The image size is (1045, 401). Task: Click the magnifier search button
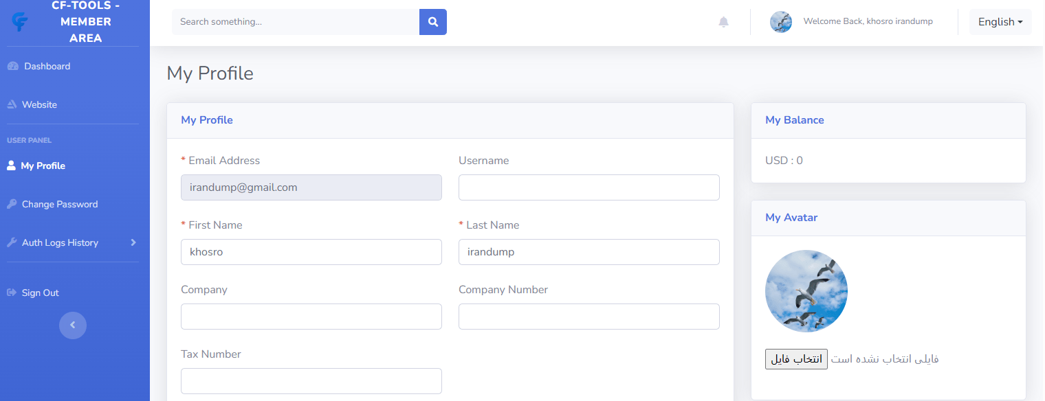433,22
